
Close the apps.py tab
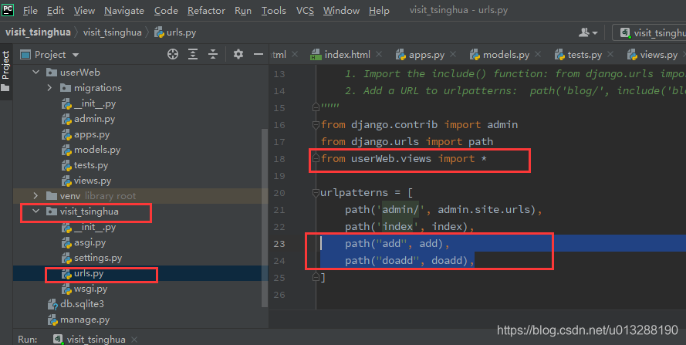click(453, 54)
